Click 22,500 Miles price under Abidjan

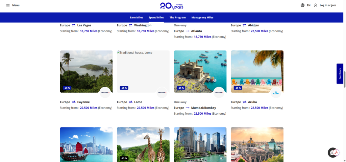pos(259,31)
